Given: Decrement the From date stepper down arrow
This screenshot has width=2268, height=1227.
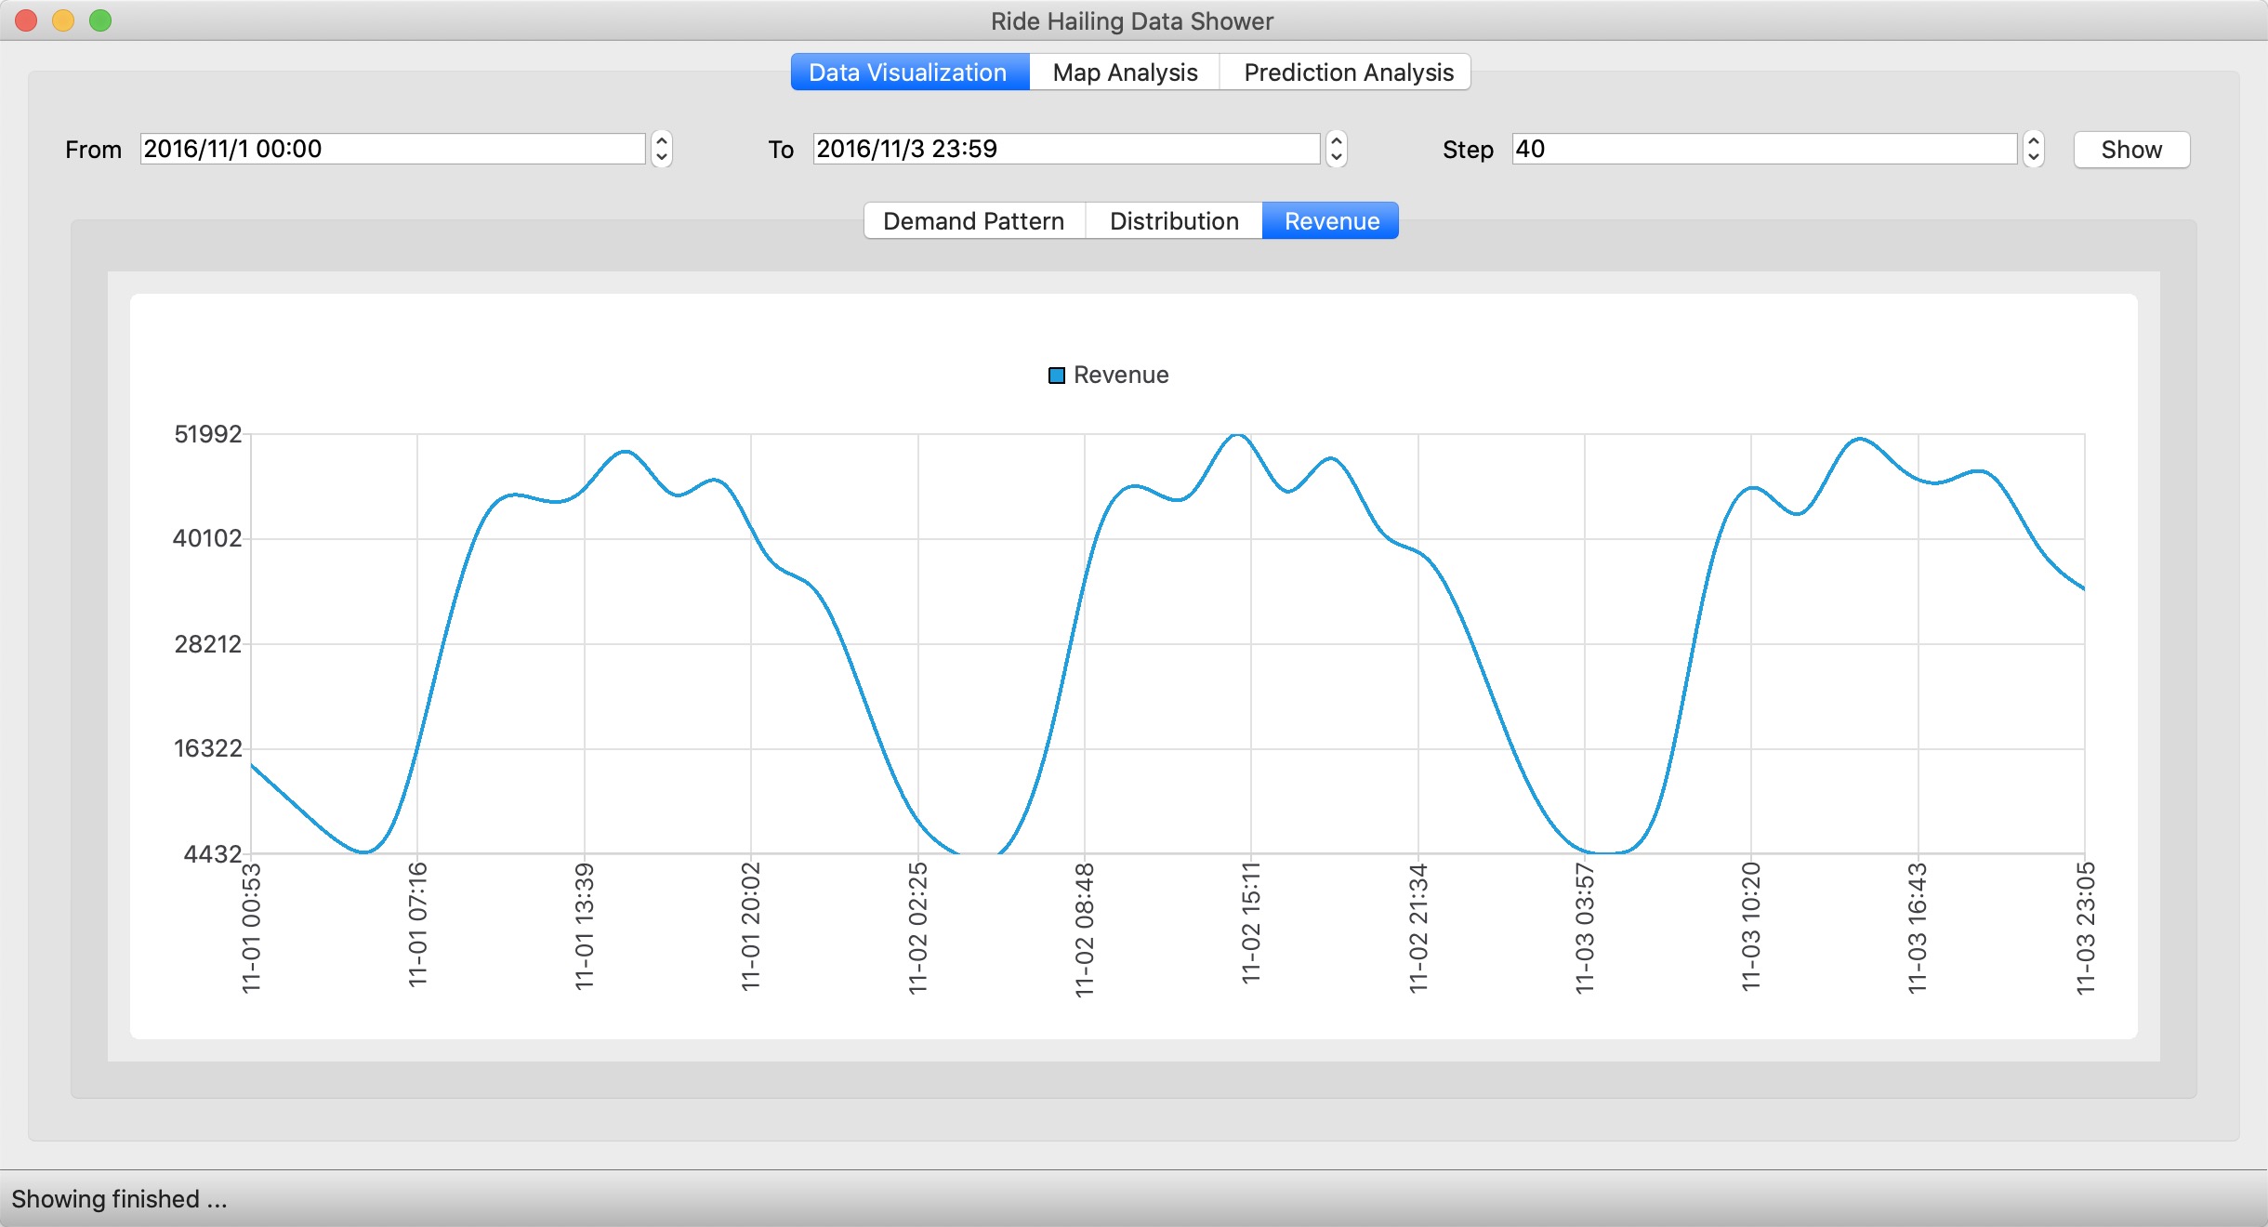Looking at the screenshot, I should click(662, 157).
